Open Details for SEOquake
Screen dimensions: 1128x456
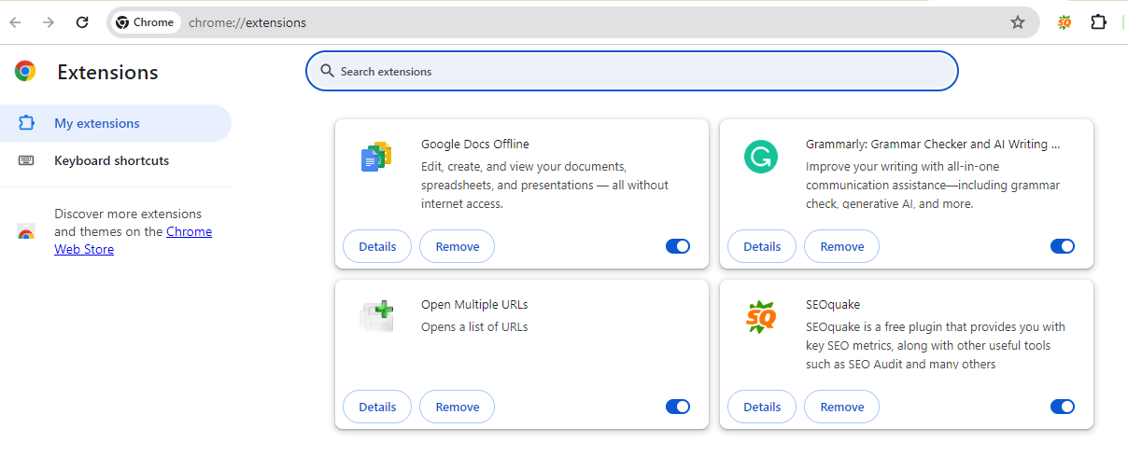pos(762,407)
